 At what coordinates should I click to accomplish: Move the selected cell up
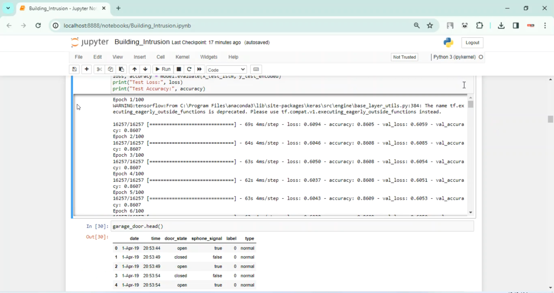[134, 69]
